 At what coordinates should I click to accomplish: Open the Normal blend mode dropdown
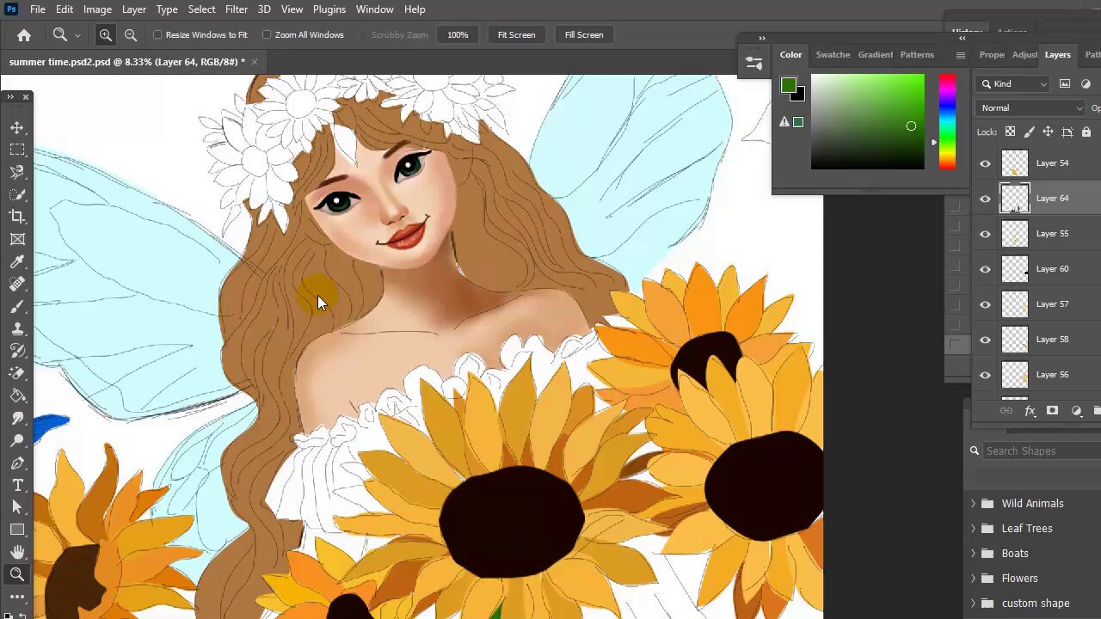[x=1031, y=108]
